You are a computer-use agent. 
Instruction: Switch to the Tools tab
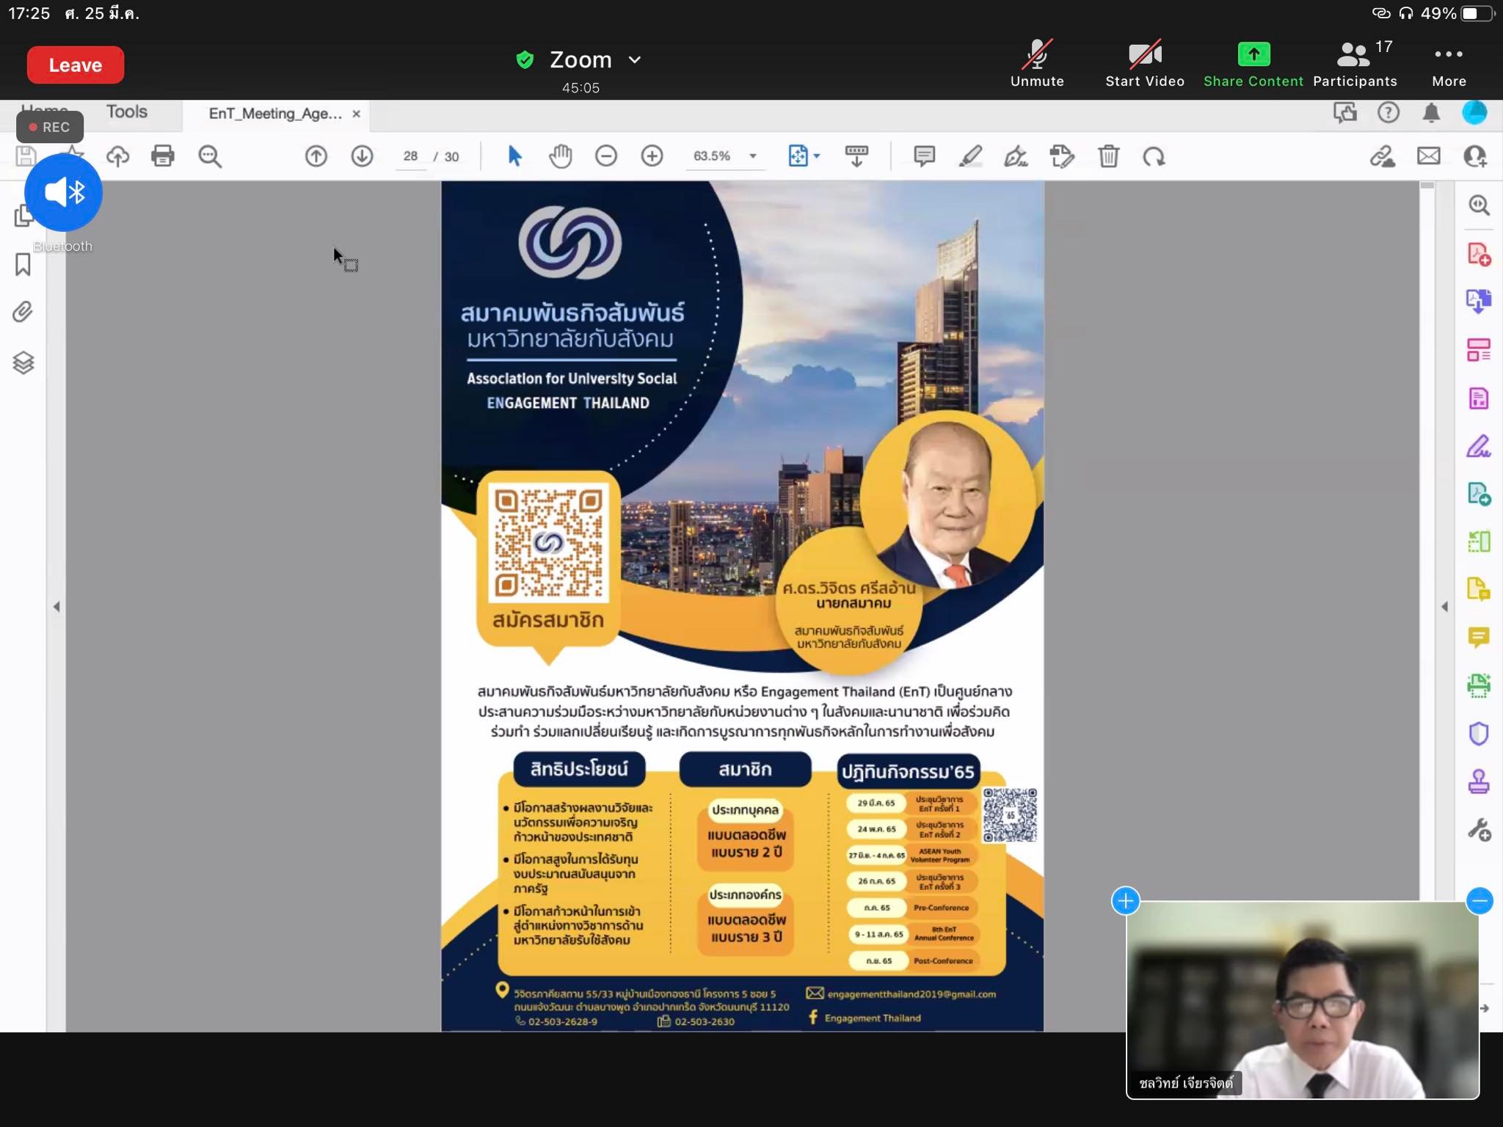click(127, 112)
